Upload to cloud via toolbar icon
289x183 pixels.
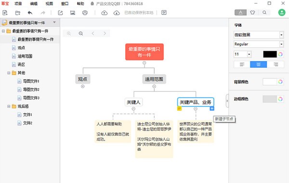(x=105, y=13)
